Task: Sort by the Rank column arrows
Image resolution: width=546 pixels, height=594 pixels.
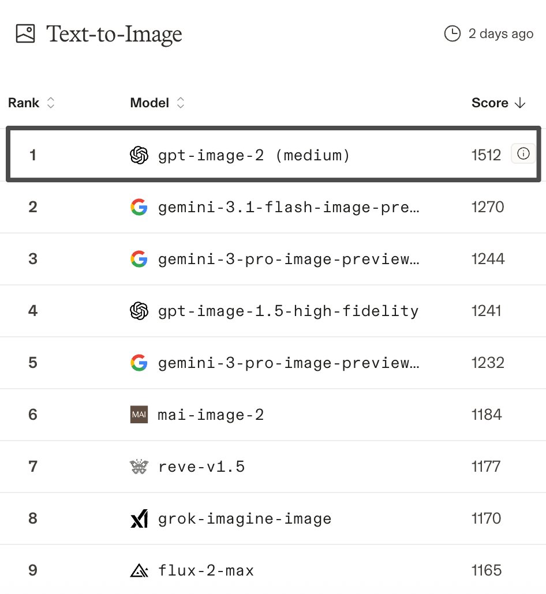Action: coord(51,103)
